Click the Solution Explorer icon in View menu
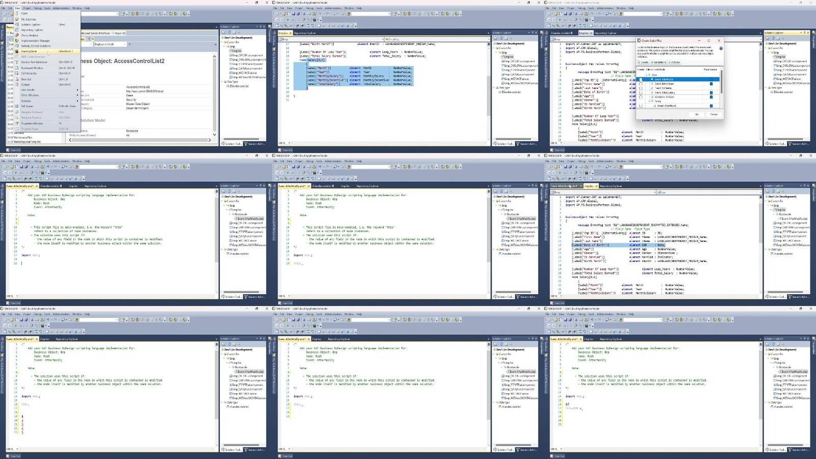 [x=17, y=25]
